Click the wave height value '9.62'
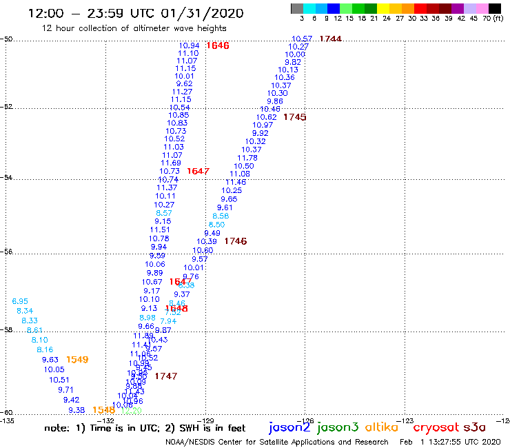 (185, 83)
